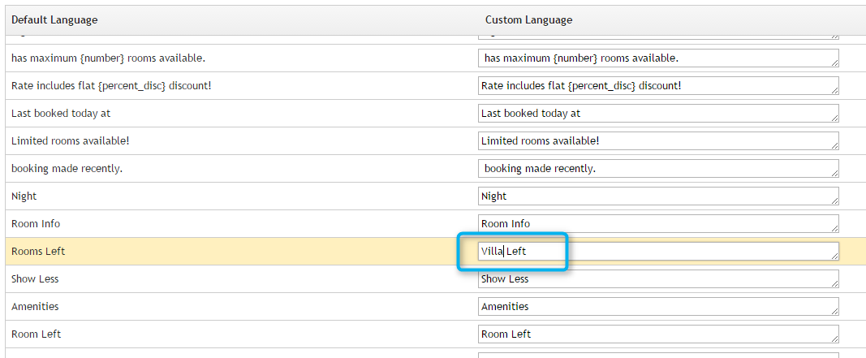Click the resize grip on 'Last booked today at' field

tap(834, 118)
